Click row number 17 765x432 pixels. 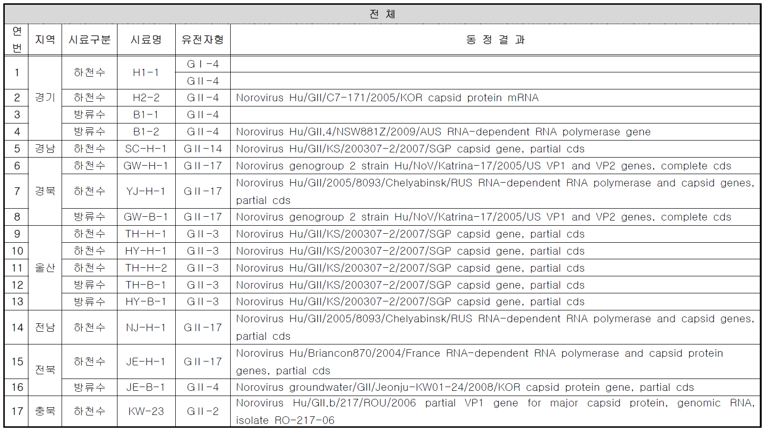17,411
